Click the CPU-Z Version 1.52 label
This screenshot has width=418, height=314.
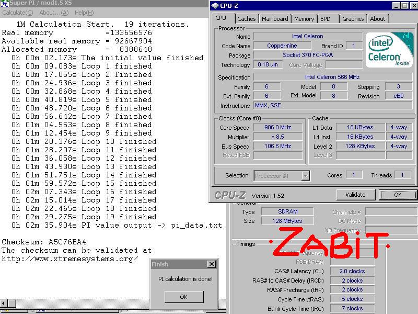pos(268,196)
